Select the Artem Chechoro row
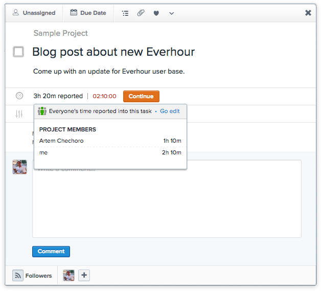 [x=110, y=141]
